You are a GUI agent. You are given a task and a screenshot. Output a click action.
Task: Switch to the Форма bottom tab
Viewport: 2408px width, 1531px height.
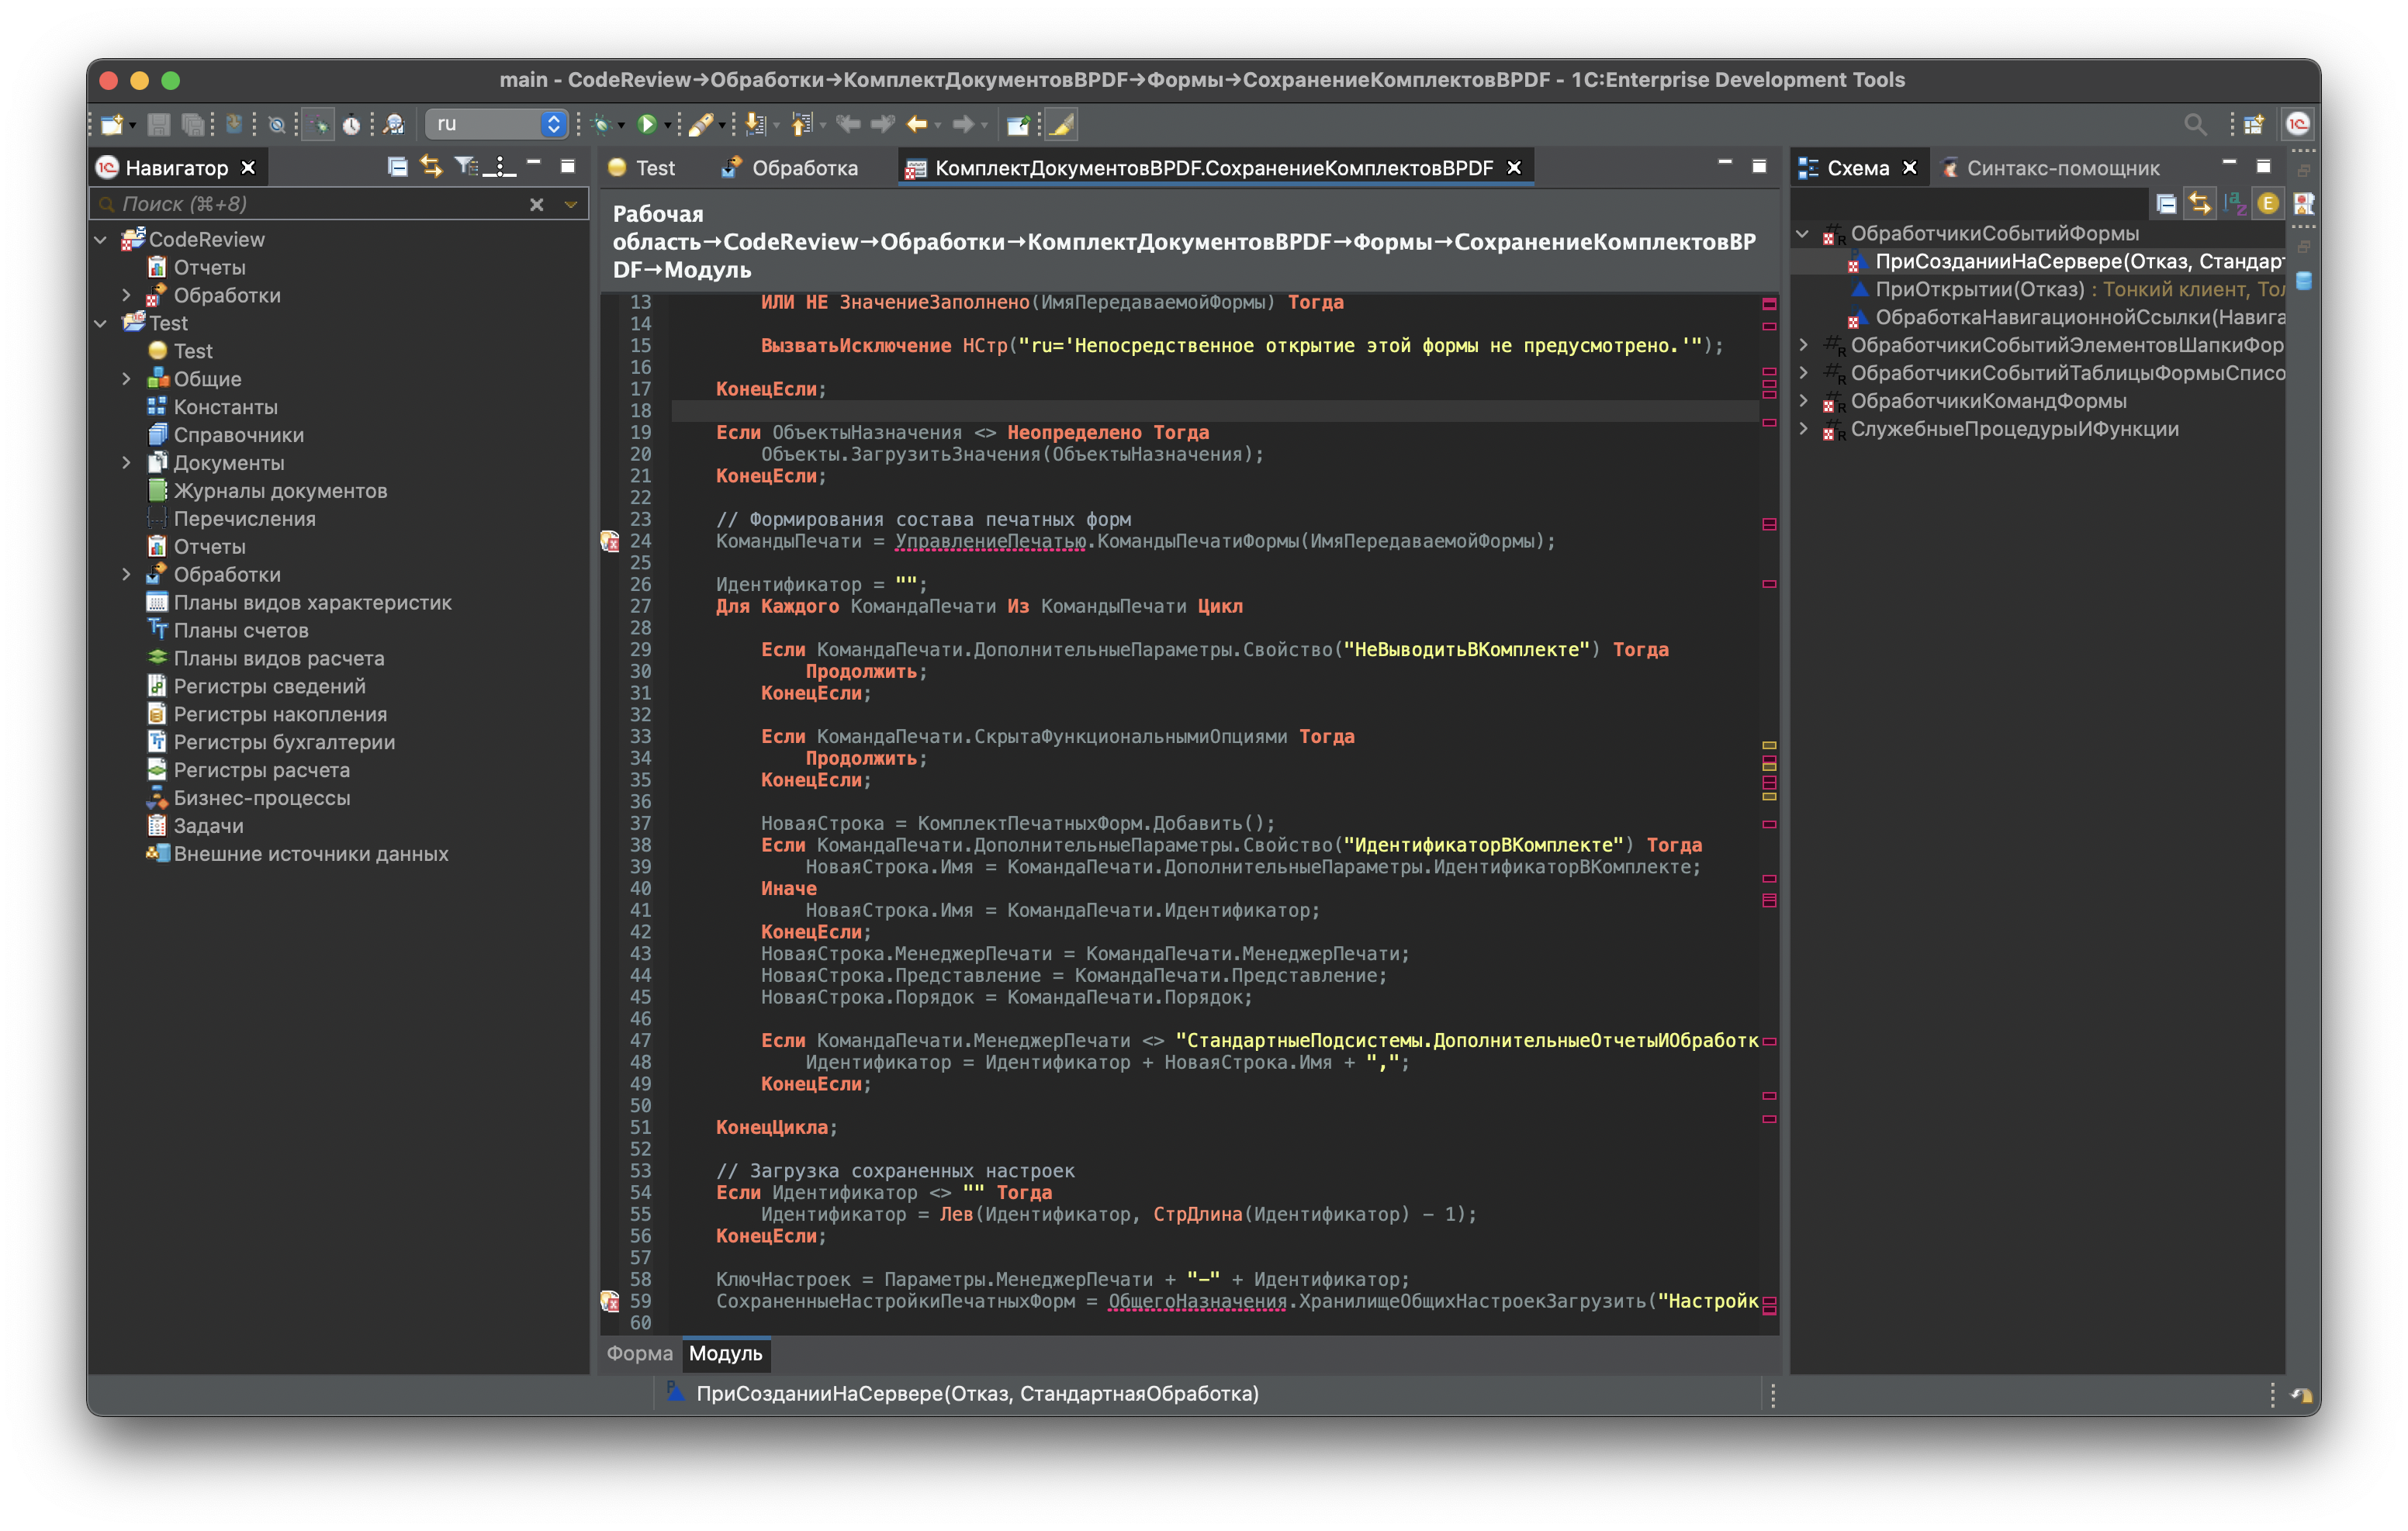click(x=639, y=1353)
